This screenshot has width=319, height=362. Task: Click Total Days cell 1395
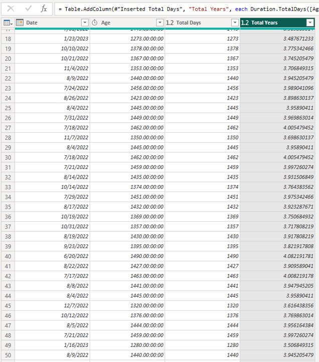tap(202, 246)
